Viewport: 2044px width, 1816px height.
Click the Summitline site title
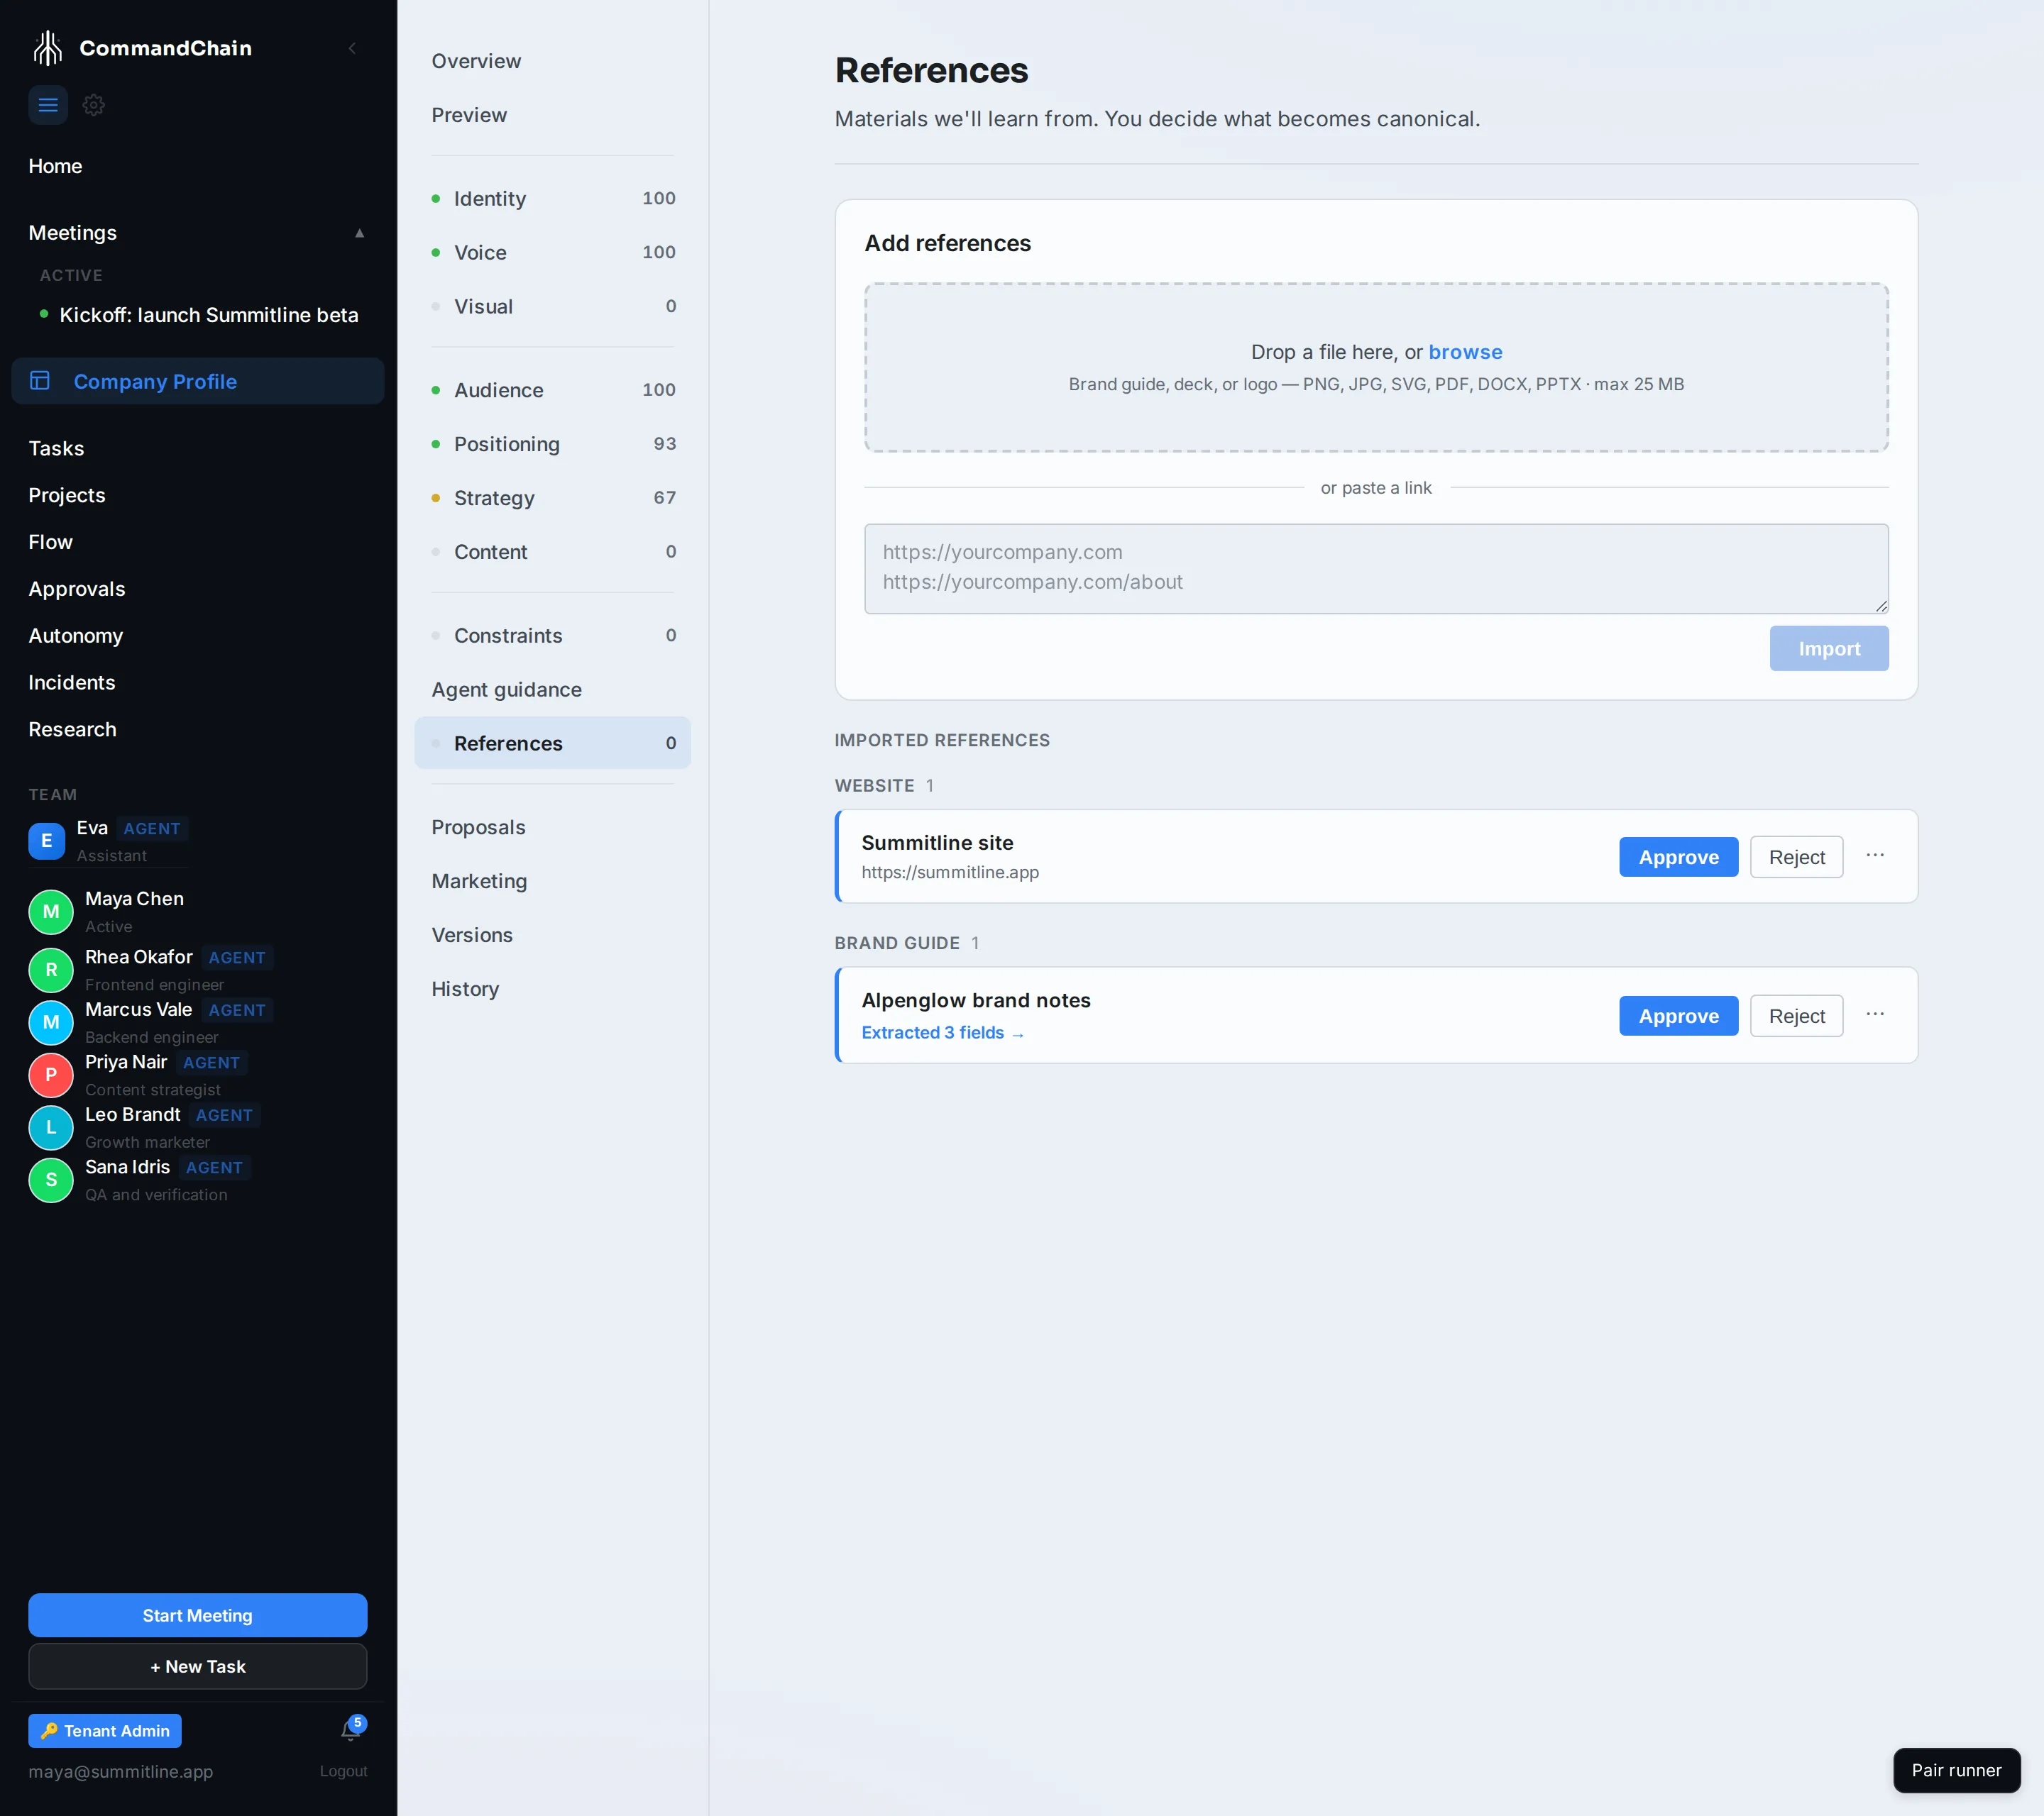pos(937,843)
